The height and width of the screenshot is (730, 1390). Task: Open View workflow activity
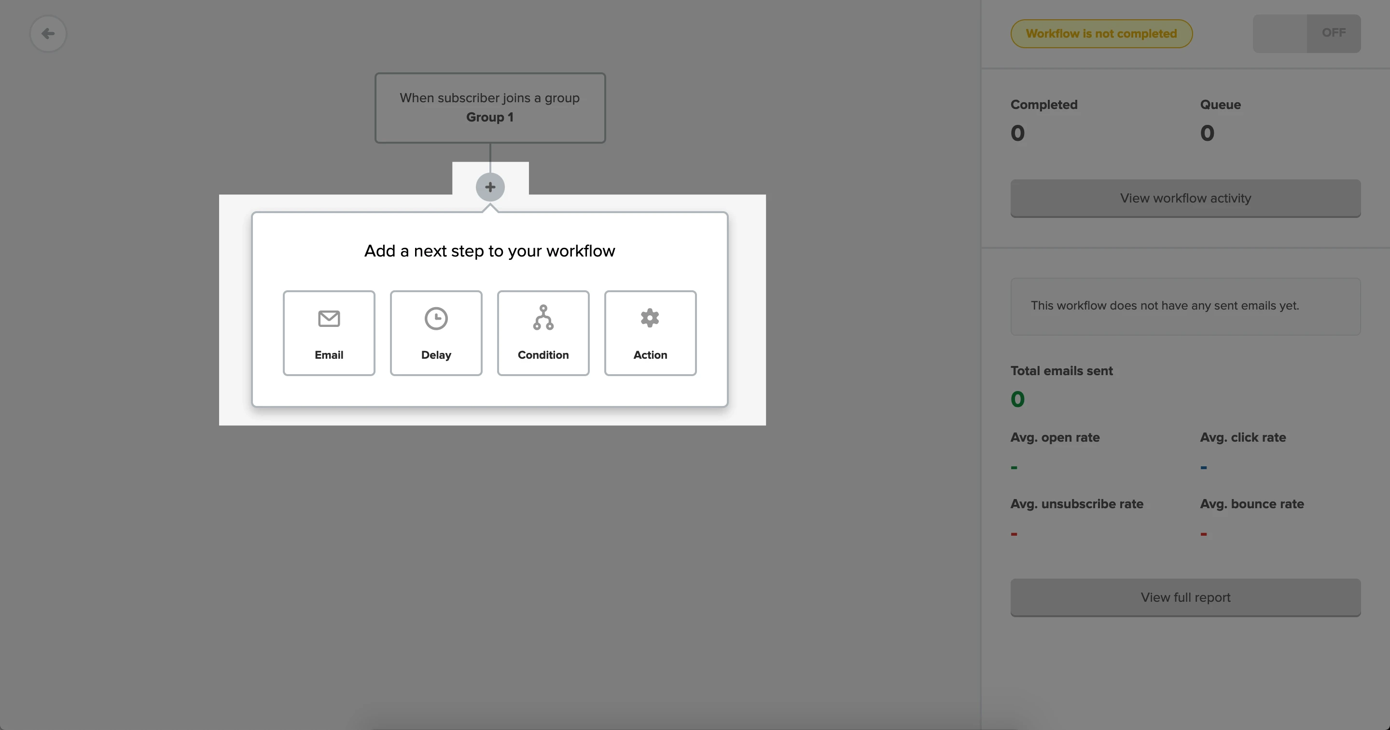pyautogui.click(x=1185, y=198)
